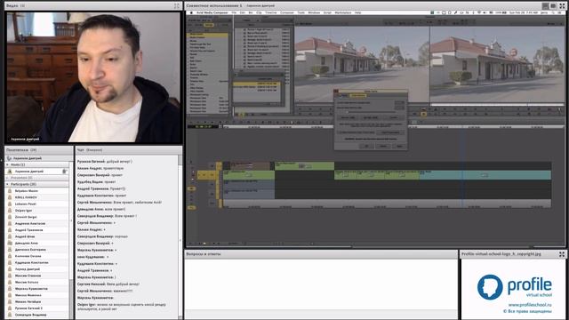Open the Bin menu in Avid
Screen dimensions: 569x320
(251, 12)
